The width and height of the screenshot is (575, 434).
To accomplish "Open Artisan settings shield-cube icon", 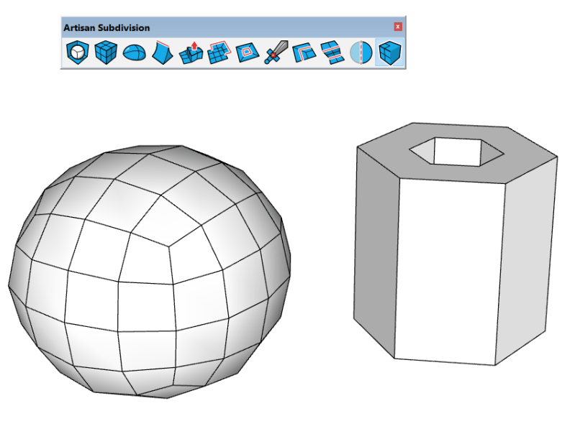I will pyautogui.click(x=78, y=52).
